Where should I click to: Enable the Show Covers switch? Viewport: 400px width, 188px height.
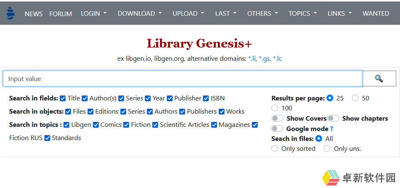pyautogui.click(x=278, y=119)
